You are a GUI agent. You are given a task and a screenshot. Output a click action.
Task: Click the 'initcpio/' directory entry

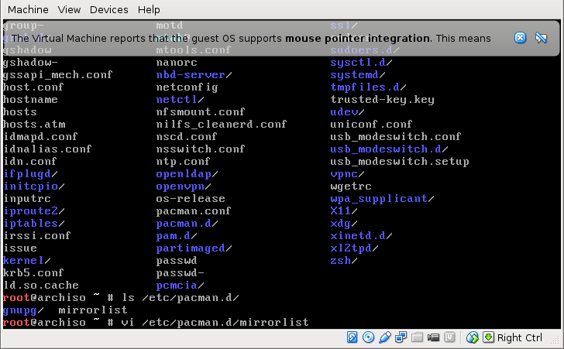tap(34, 186)
